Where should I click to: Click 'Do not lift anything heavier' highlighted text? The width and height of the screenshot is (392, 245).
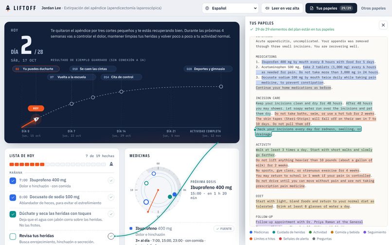point(314,162)
